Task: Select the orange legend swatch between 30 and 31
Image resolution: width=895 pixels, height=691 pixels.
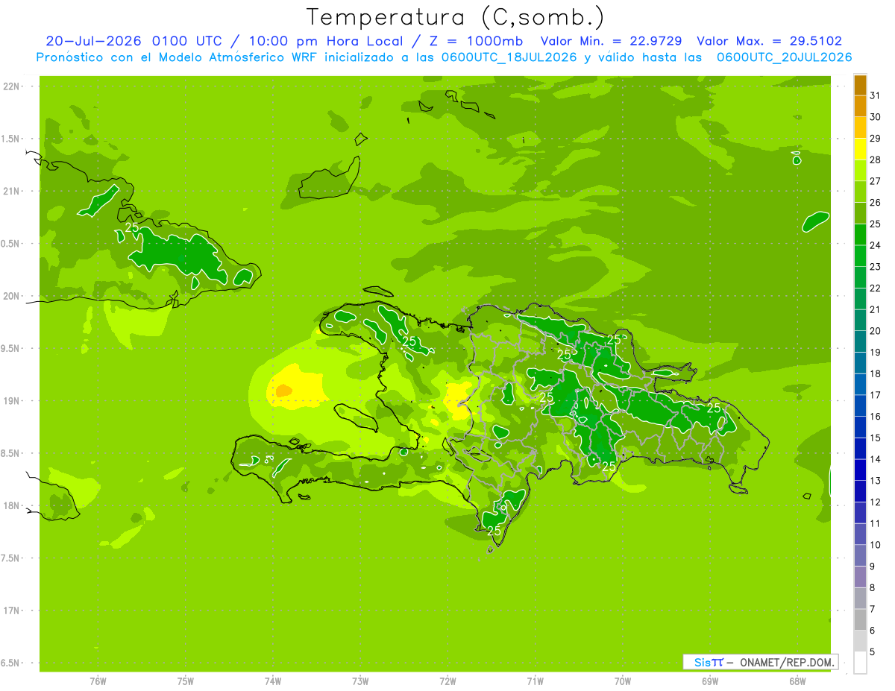Action: click(x=860, y=107)
